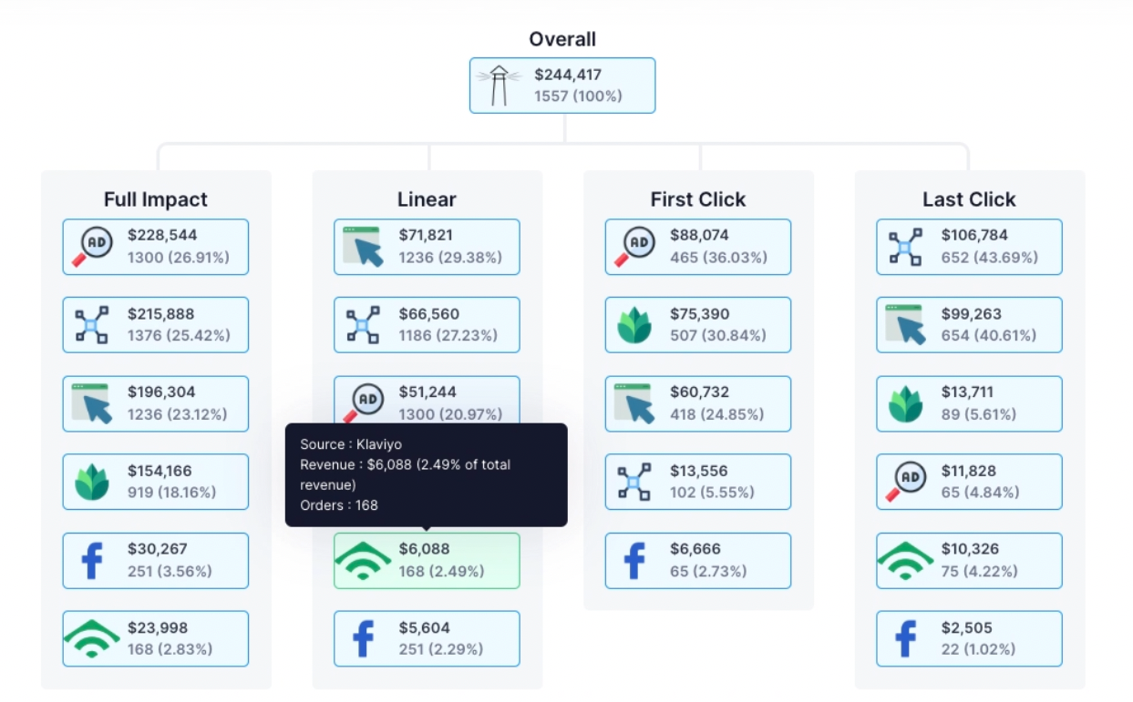1133x702 pixels.
Task: Click the cursor browser icon next to $196,304
Action: [92, 403]
